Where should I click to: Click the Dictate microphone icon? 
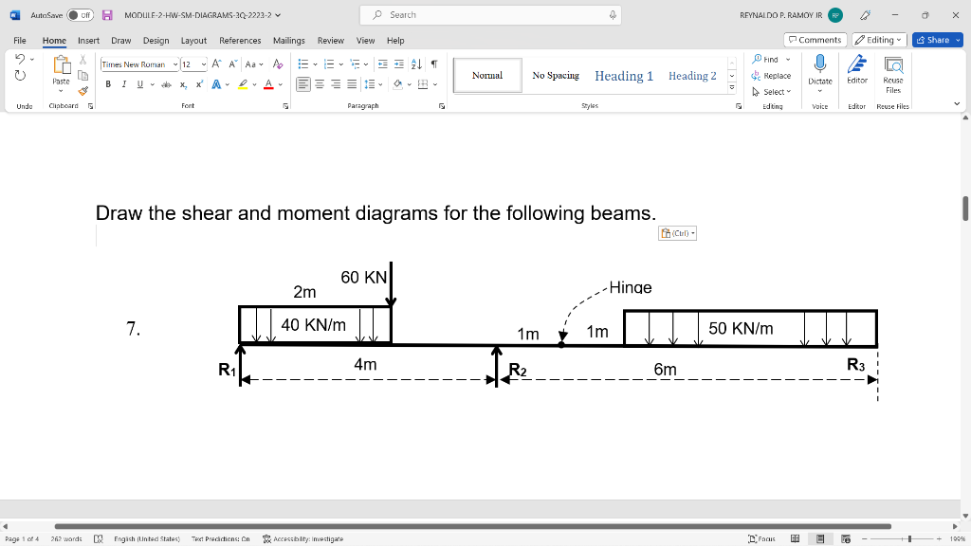click(820, 64)
